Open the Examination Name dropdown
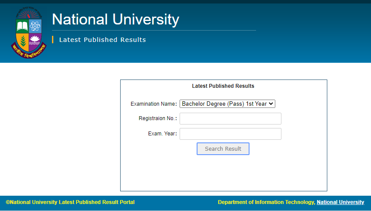 tap(227, 104)
